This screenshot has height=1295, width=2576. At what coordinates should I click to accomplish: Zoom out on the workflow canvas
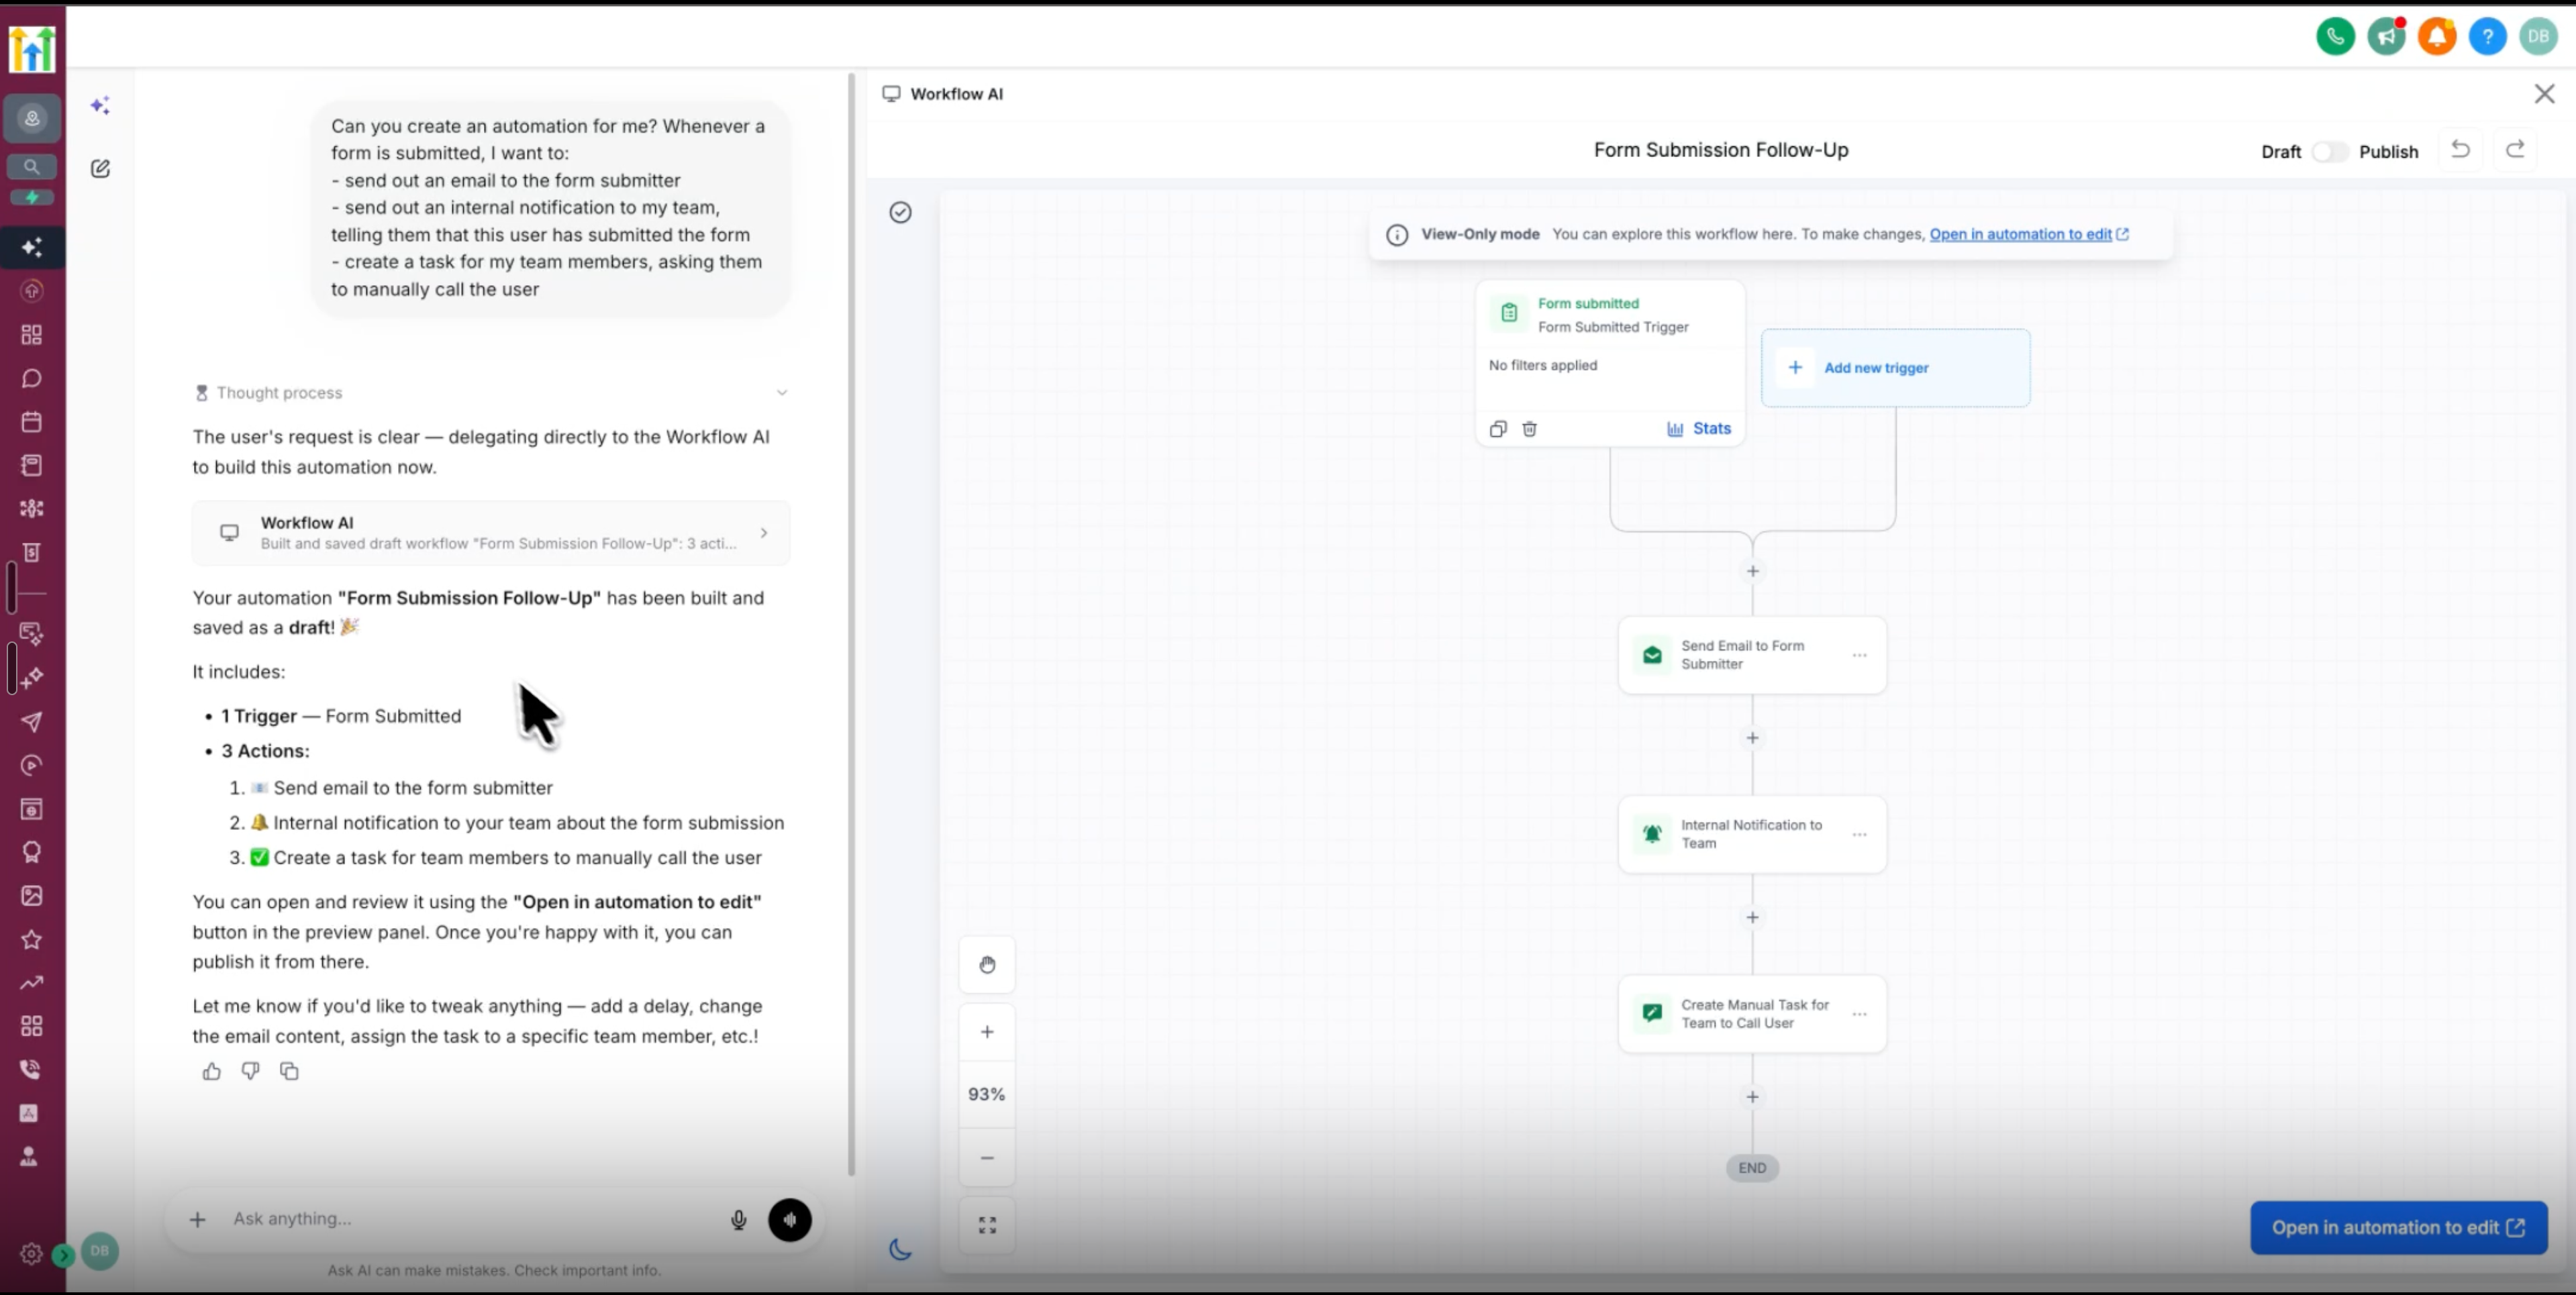(987, 1157)
